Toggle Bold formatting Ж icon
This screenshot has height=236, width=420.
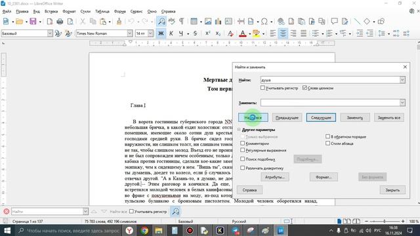click(x=161, y=33)
